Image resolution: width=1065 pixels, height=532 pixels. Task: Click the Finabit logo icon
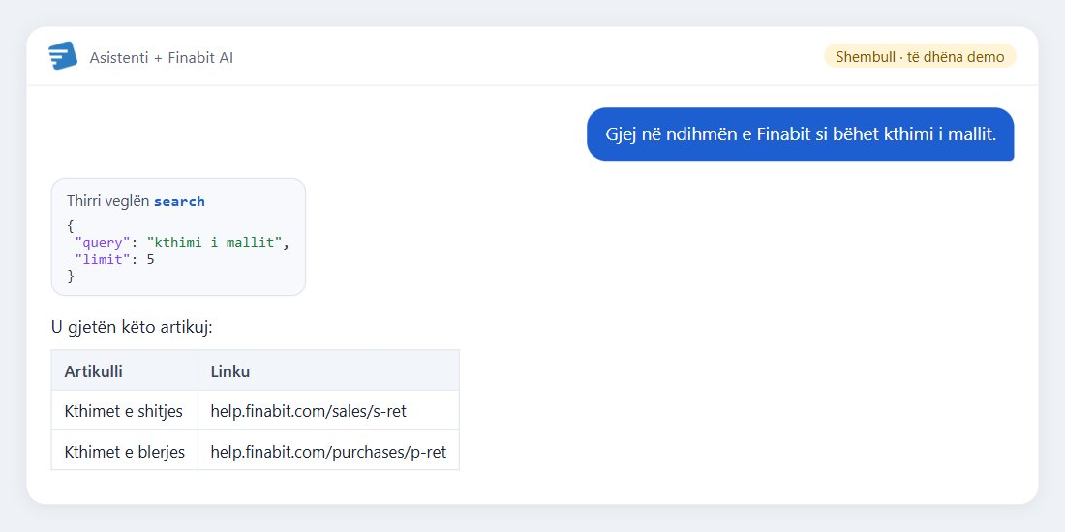63,56
